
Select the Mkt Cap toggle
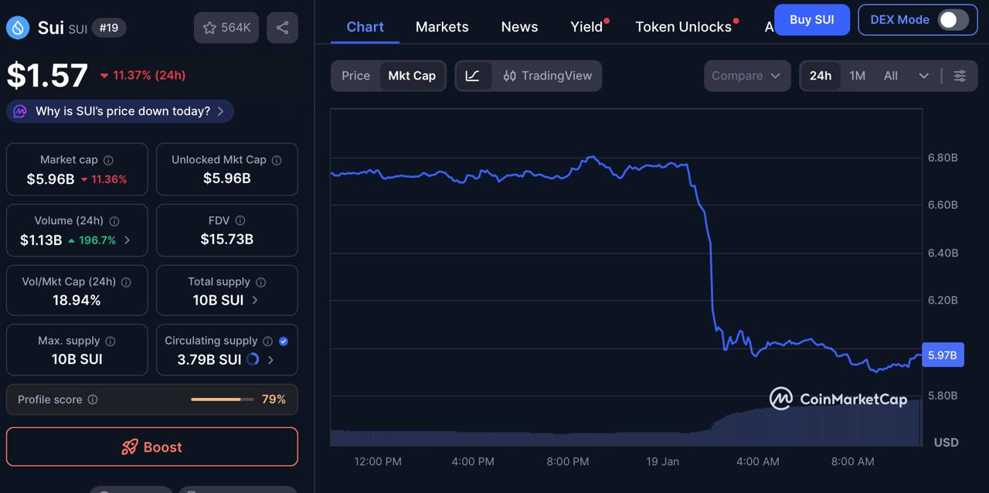point(412,76)
